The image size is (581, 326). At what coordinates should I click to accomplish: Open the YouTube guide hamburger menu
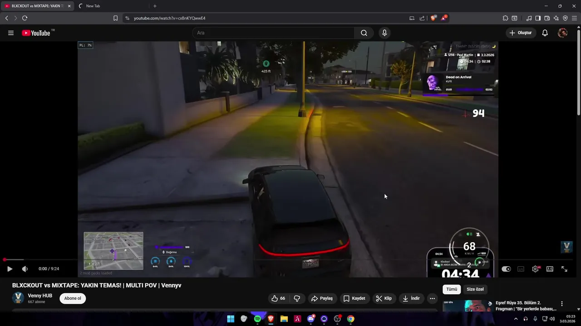(11, 33)
